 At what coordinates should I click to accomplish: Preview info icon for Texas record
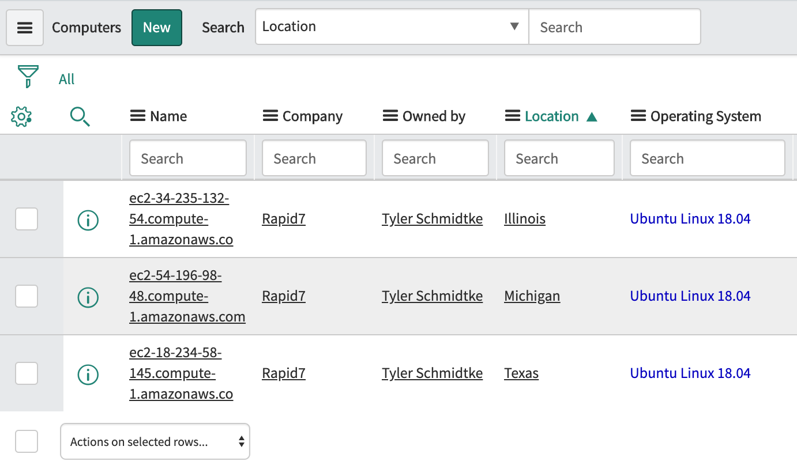(x=88, y=374)
